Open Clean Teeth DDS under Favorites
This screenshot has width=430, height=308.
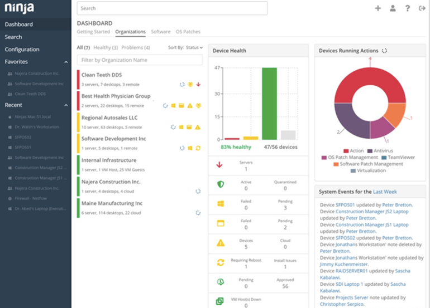click(30, 94)
